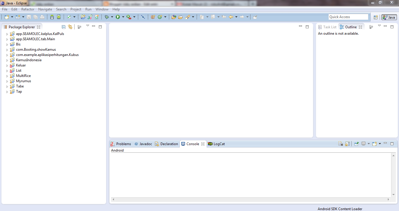
Task: Switch to the Problems tab
Action: (121, 144)
